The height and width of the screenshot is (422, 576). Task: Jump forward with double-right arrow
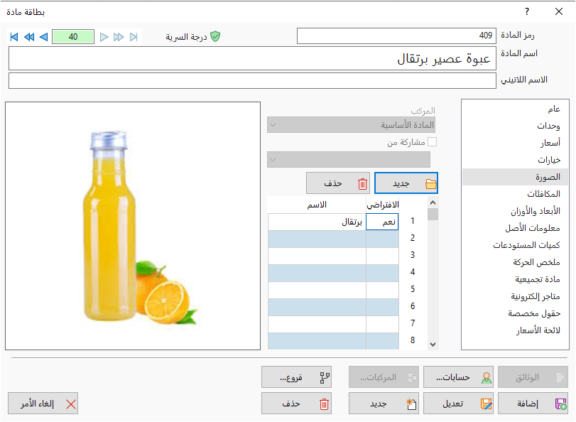119,37
